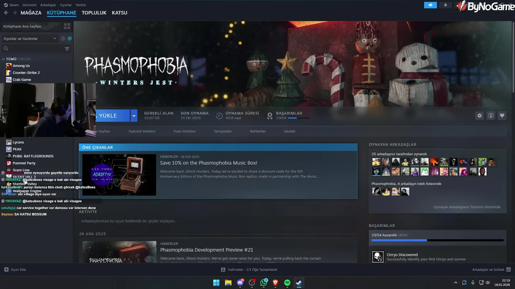Open the Puan Dükkânı link
Viewport: 515px width, 289px height.
pos(184,131)
